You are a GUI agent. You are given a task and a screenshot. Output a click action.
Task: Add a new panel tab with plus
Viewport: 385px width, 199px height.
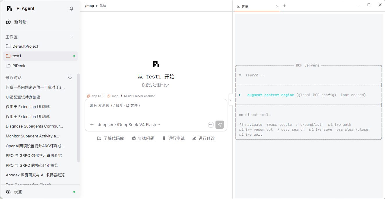click(284, 6)
